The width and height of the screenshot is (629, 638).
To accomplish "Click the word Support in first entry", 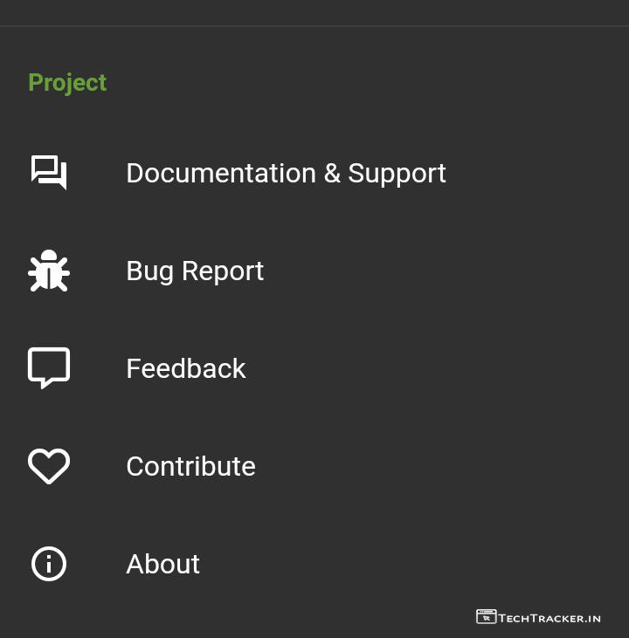I will (x=397, y=173).
